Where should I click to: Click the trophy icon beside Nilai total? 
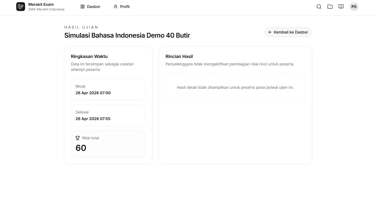78,138
